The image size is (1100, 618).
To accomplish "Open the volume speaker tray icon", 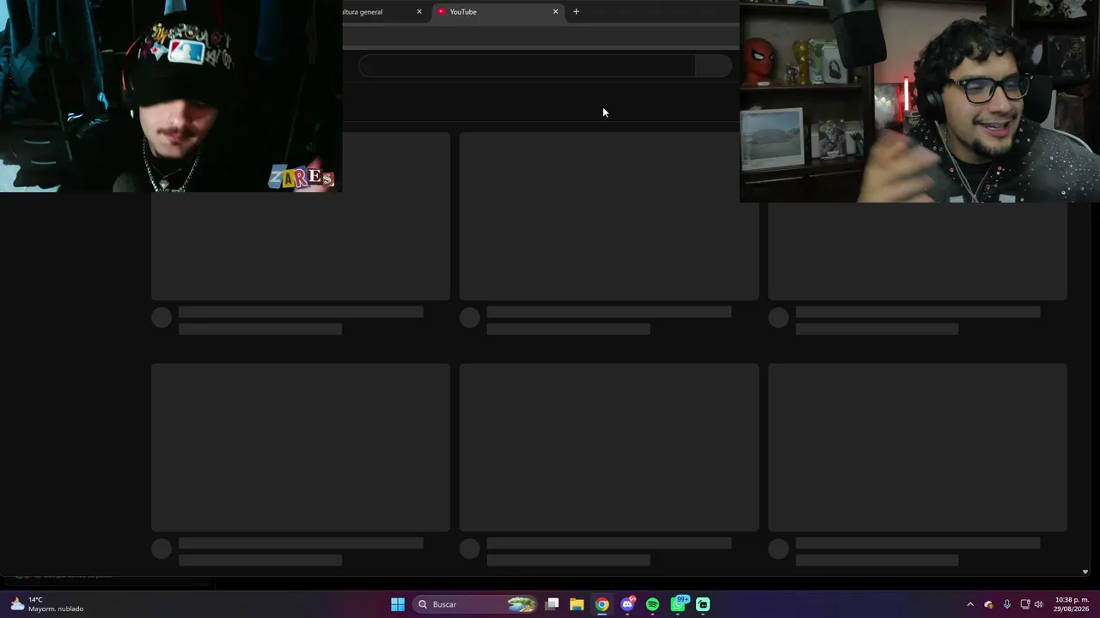I will [1039, 604].
